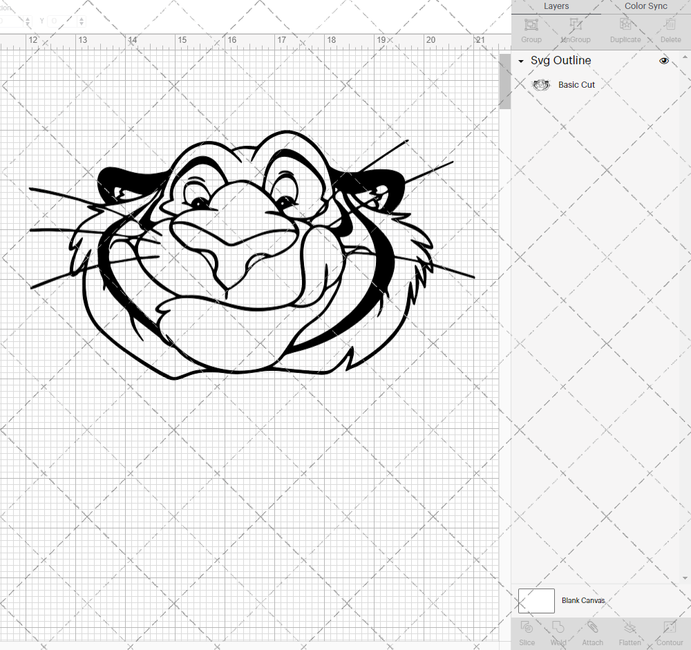Viewport: 691px width, 650px height.
Task: Apply the Weld function
Action: coord(558,632)
